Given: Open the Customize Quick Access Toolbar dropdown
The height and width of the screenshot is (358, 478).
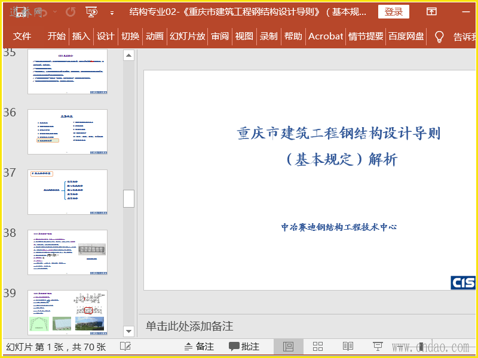Looking at the screenshot, I should [x=112, y=13].
